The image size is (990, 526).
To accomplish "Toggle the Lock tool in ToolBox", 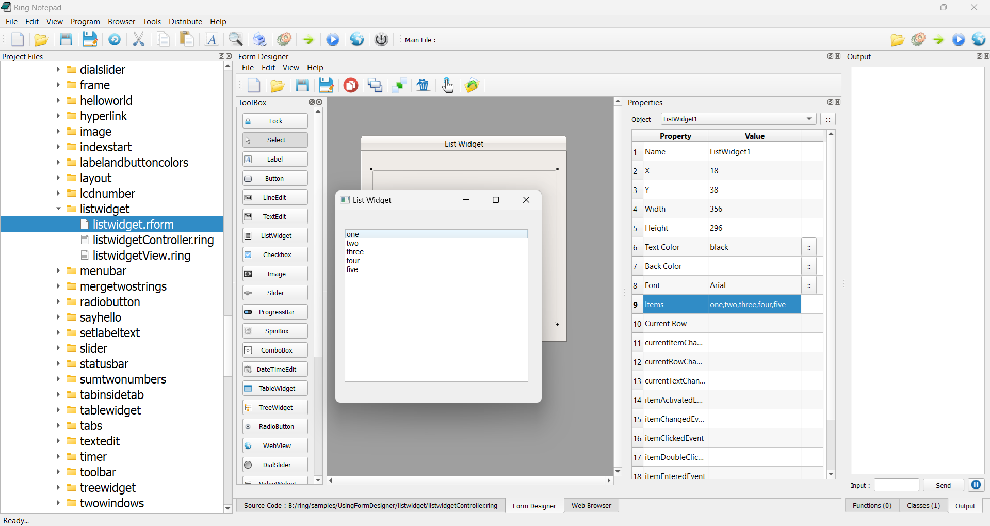I will (275, 121).
